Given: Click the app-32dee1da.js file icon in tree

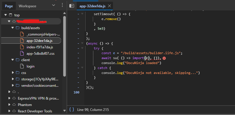Looking at the screenshot, I should click(22, 40).
